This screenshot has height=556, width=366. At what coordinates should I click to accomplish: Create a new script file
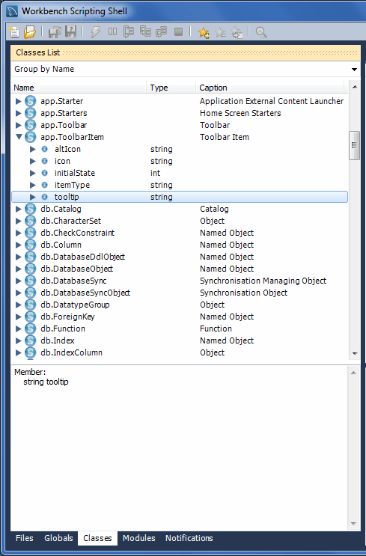[x=14, y=32]
